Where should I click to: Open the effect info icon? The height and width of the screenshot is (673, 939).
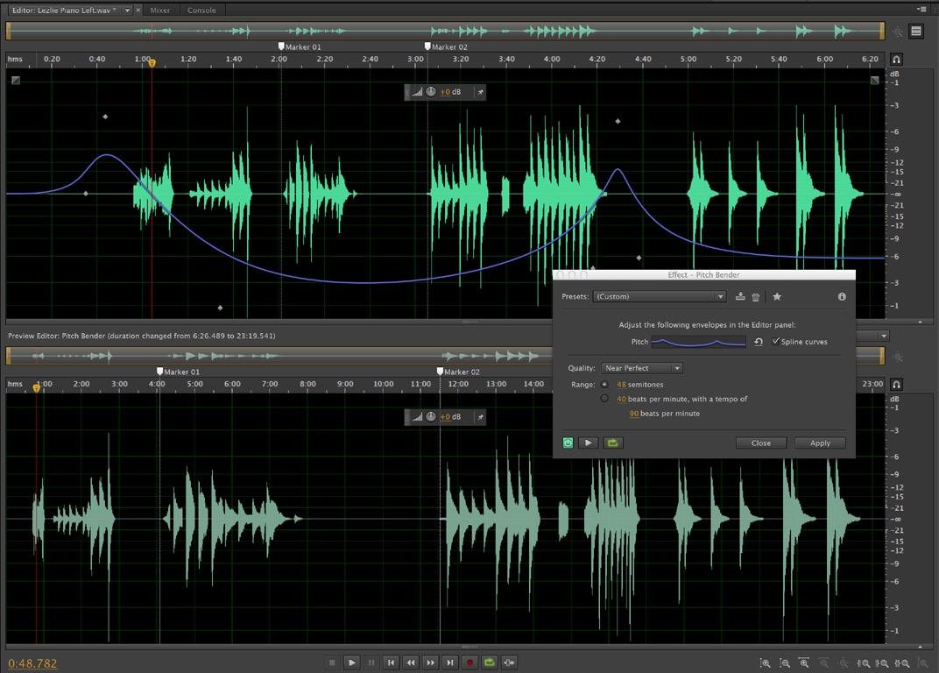[842, 297]
